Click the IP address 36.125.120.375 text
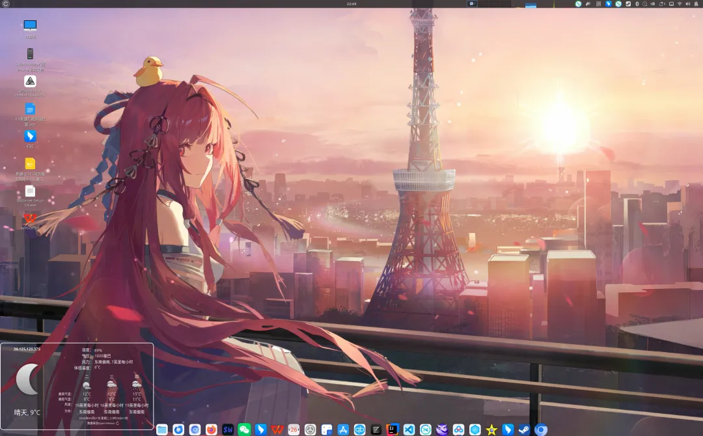 27,349
